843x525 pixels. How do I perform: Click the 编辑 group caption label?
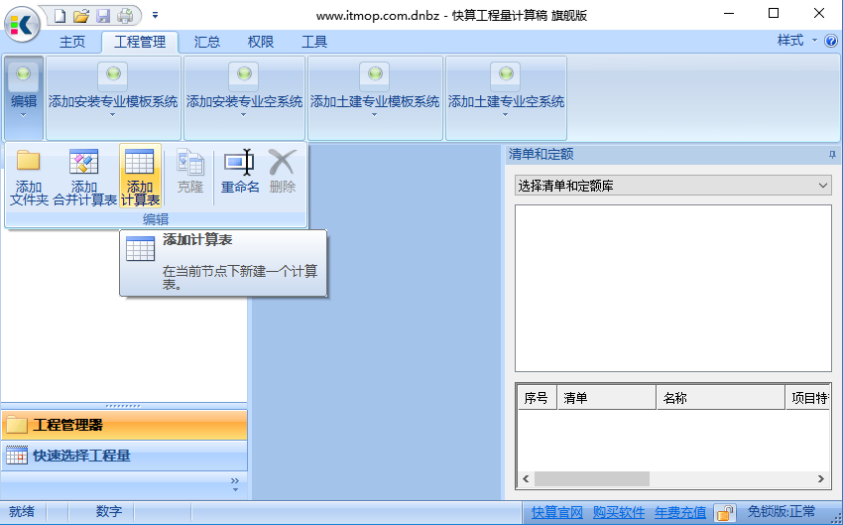[x=156, y=219]
